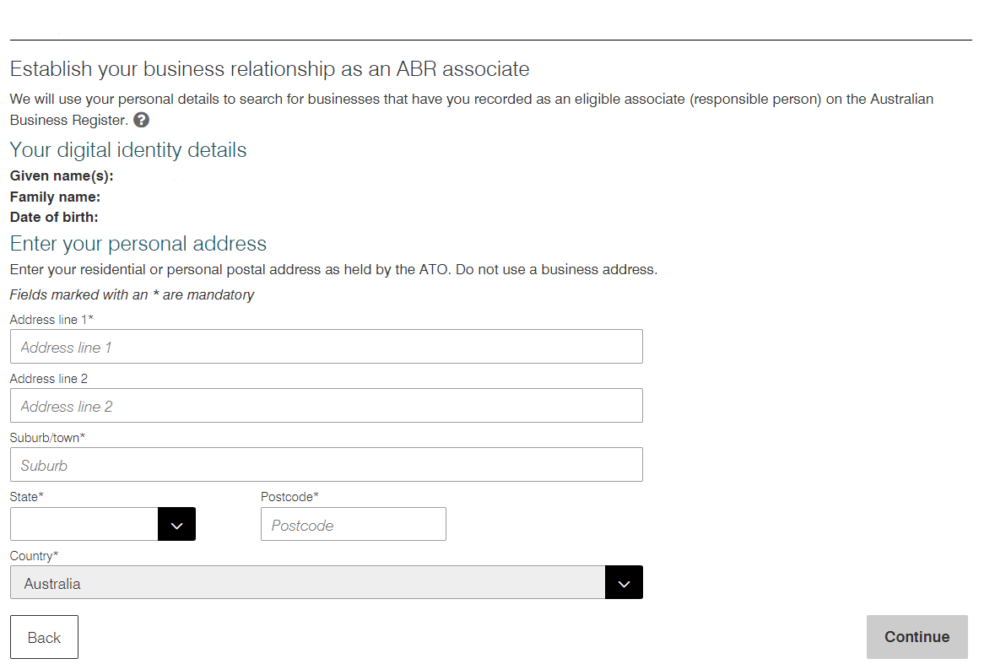
Task: Click the help question mark icon
Action: tap(142, 120)
